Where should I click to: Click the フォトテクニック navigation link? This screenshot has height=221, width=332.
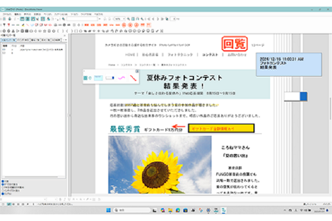tap(180, 55)
